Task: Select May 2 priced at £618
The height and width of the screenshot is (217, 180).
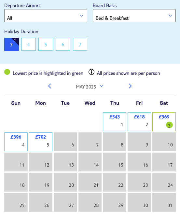Action: 139,122
